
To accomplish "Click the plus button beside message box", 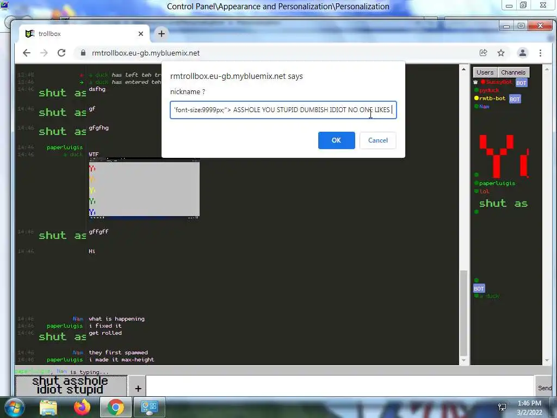I will 138,389.
